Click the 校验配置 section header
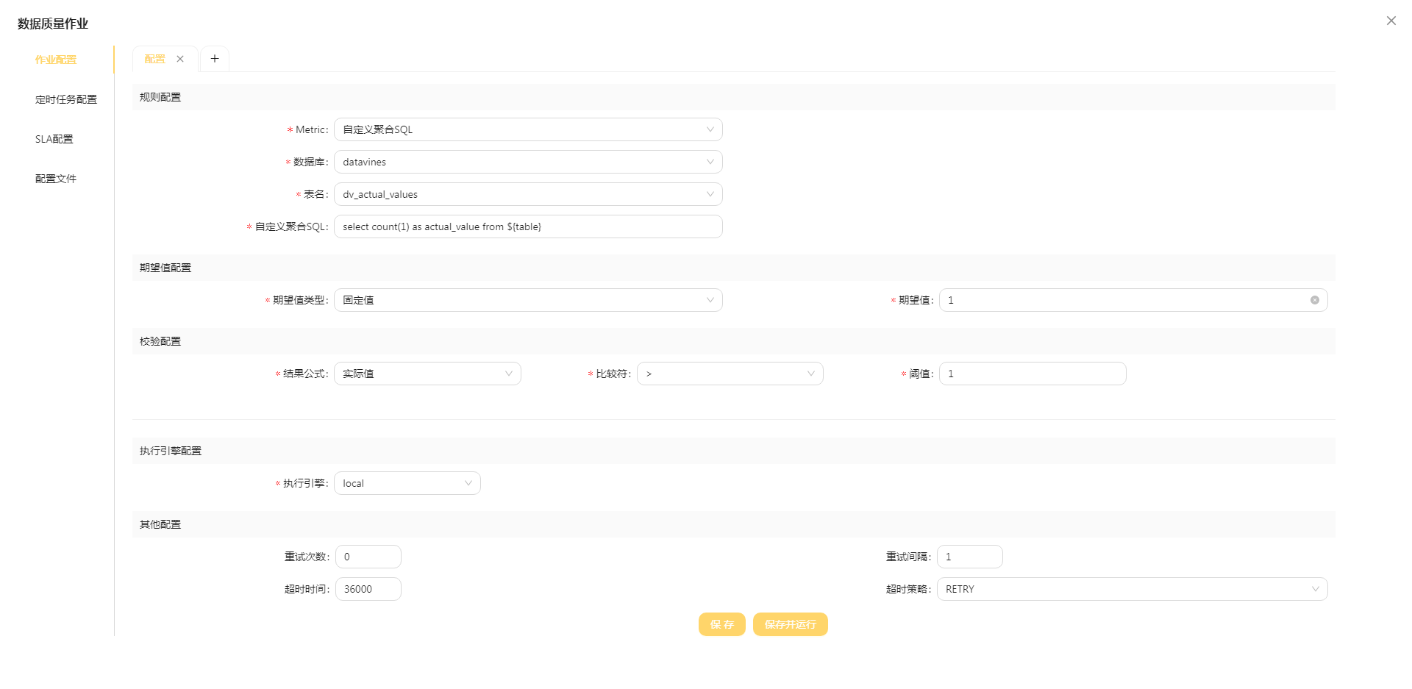This screenshot has width=1412, height=689. 734,341
